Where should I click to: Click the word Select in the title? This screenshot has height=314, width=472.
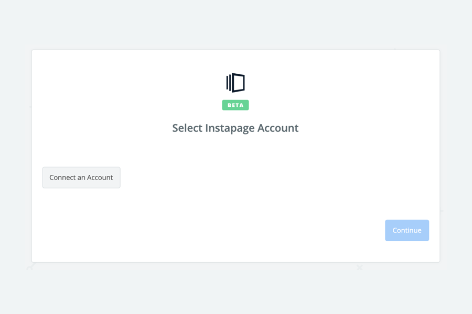[187, 128]
